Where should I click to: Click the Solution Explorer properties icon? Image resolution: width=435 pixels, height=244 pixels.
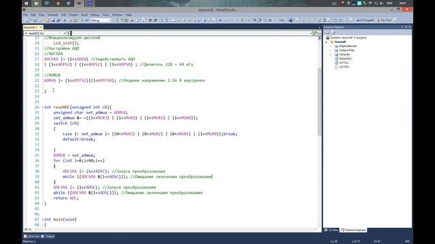(x=327, y=33)
